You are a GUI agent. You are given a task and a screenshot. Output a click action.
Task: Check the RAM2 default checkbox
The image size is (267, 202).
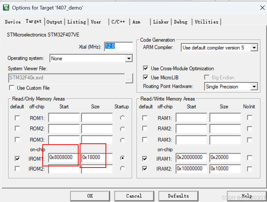(145, 128)
